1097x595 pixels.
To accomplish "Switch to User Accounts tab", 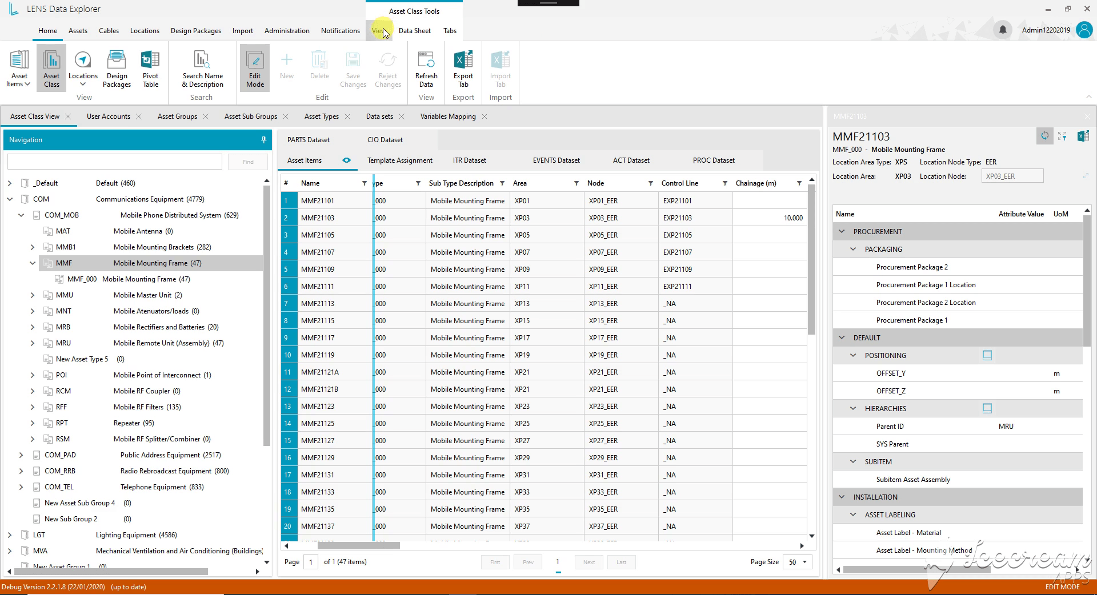I will [x=109, y=116].
